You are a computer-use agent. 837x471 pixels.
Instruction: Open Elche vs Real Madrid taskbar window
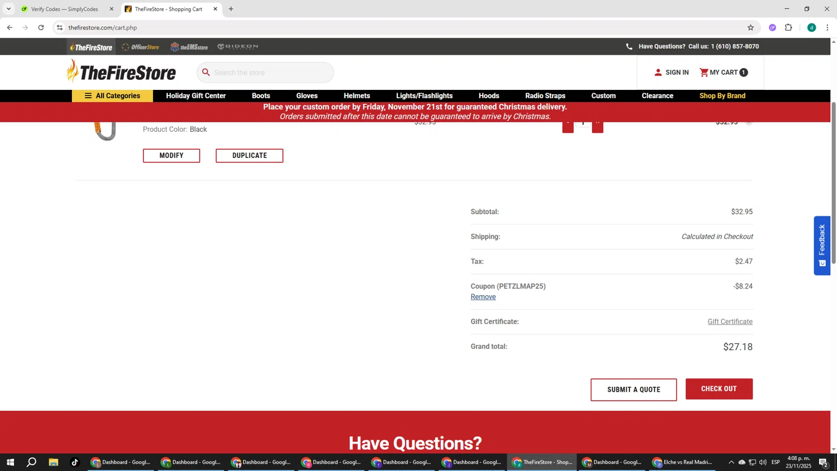coord(682,462)
